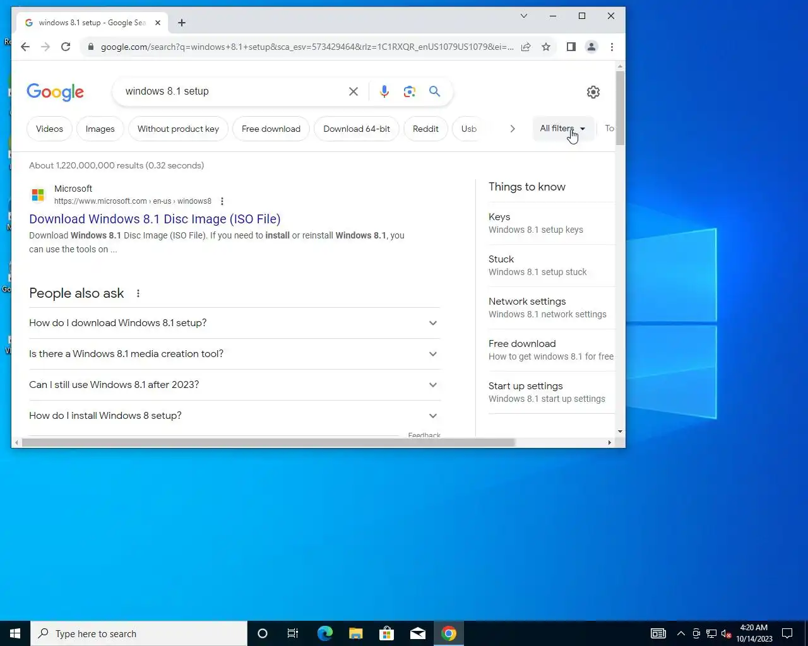Expand "How do I install Windows 8 setup?"
The width and height of the screenshot is (808, 646).
tap(235, 416)
